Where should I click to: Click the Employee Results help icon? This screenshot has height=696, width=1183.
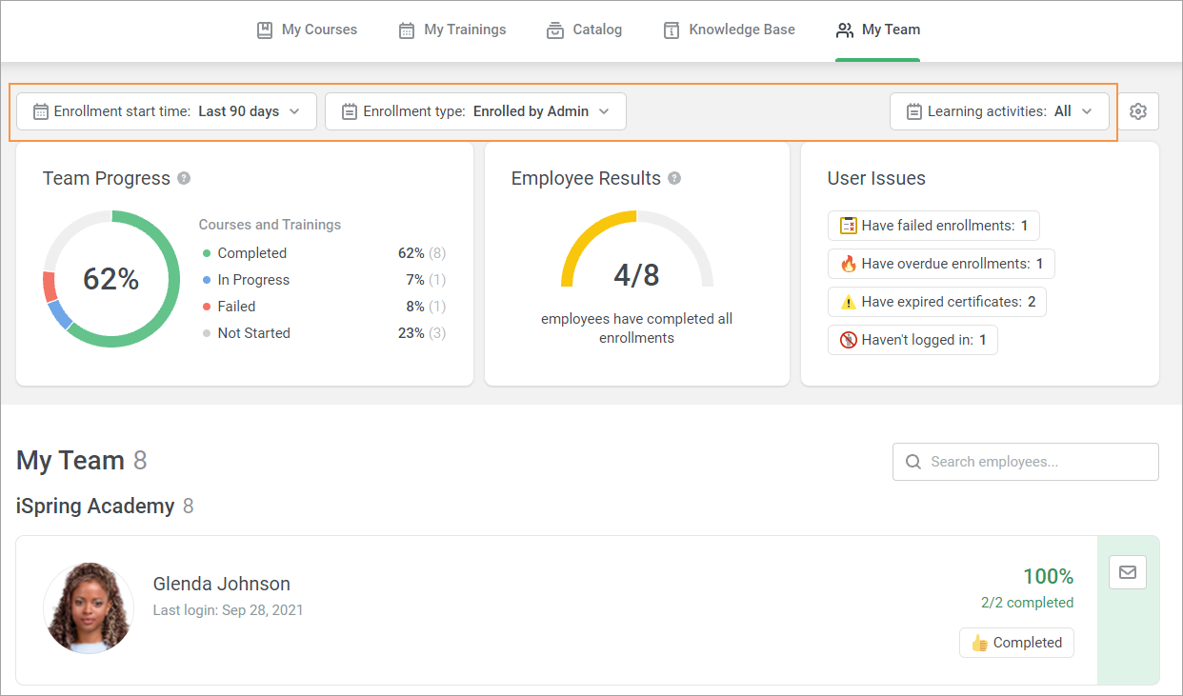click(x=674, y=178)
